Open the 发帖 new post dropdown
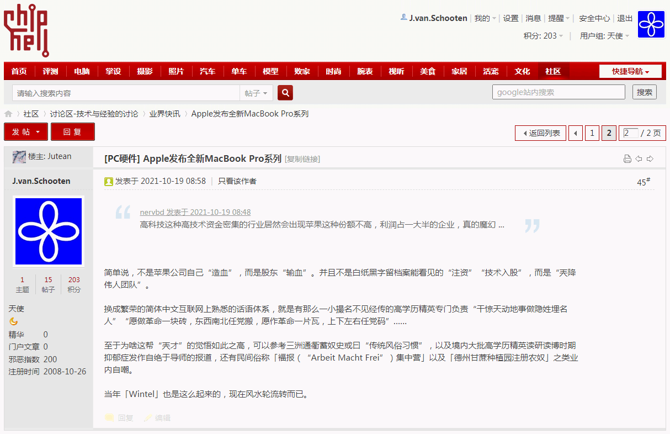Image resolution: width=670 pixels, height=434 pixels. (x=26, y=132)
